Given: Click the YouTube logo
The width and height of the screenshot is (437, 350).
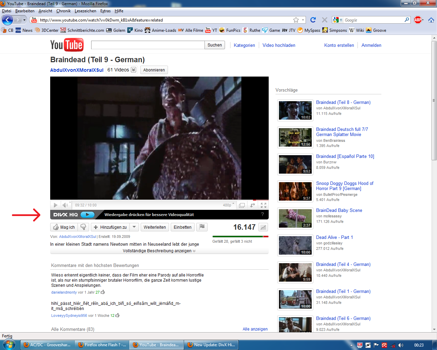Looking at the screenshot, I should pyautogui.click(x=67, y=45).
